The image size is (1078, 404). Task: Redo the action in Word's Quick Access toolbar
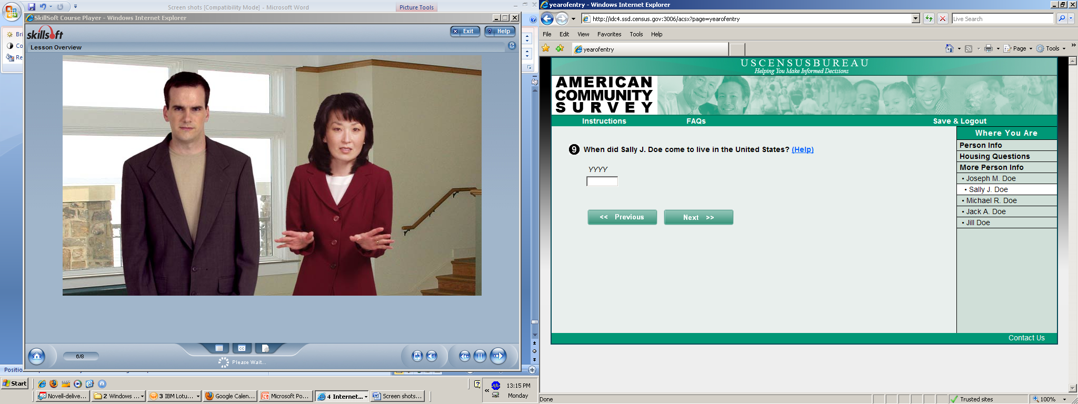tap(60, 7)
